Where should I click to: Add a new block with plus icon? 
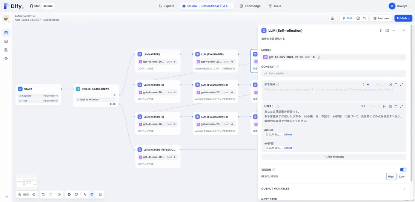coord(69,194)
